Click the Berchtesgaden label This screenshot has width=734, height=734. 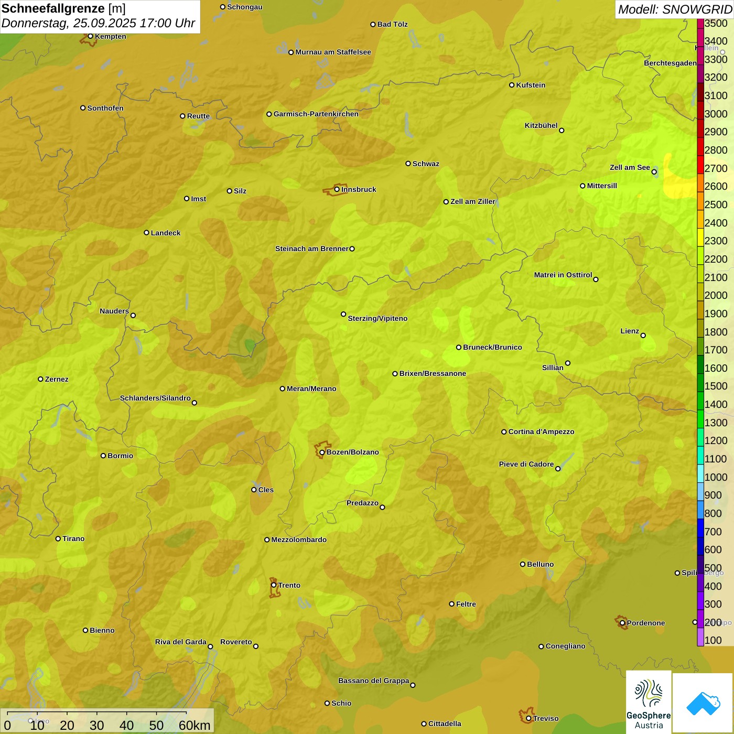coord(670,63)
